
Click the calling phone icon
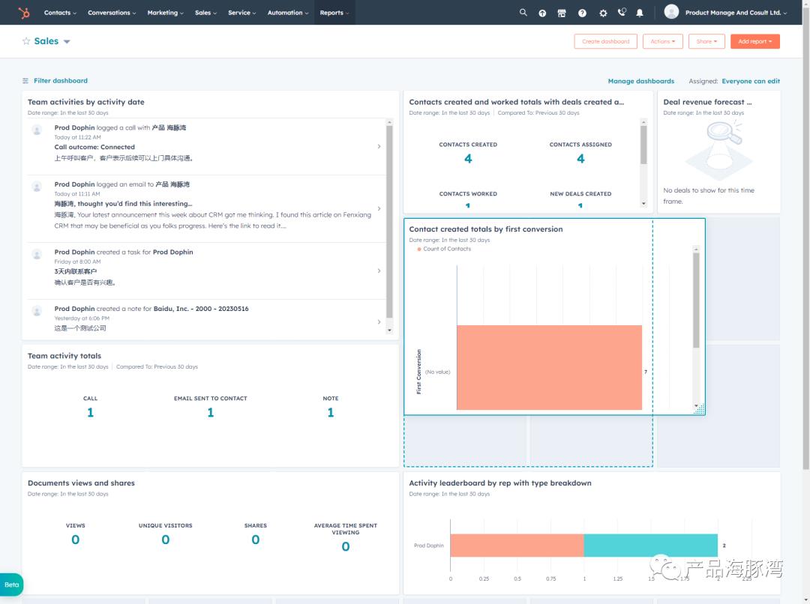coord(622,12)
